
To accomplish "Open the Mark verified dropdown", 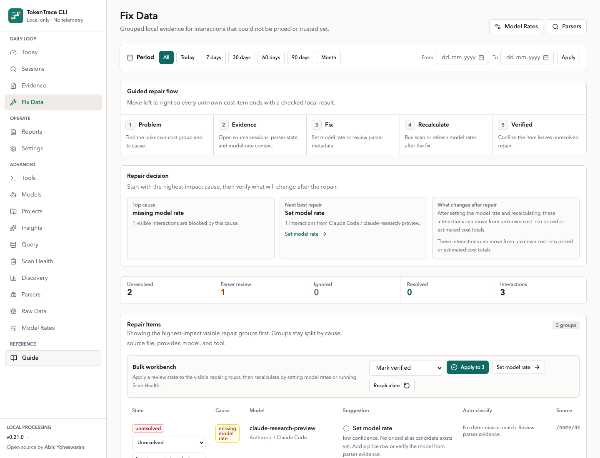I will pos(406,368).
